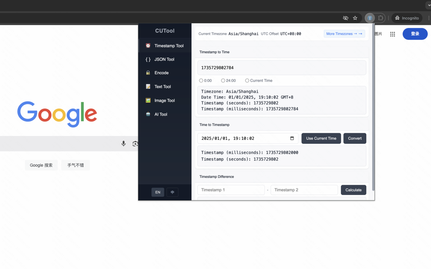Click the picture Image Tool icon
Screen dimensions: 431x269
(x=148, y=101)
